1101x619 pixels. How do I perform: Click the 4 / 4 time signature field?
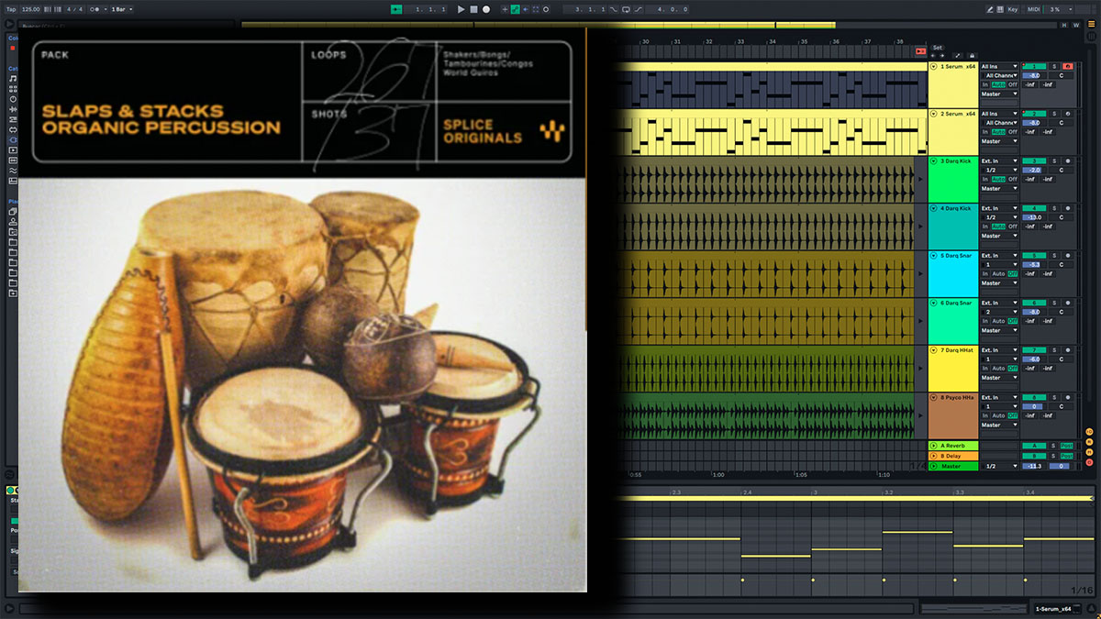coord(75,9)
